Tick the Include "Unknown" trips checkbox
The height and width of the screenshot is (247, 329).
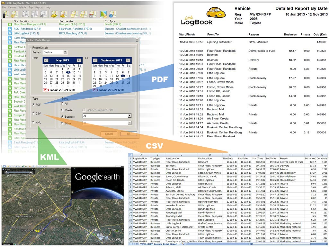point(84,110)
